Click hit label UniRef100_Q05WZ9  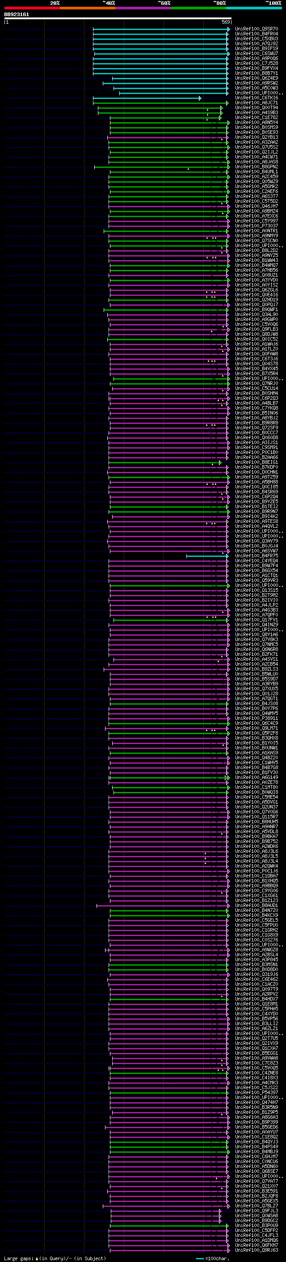[x=257, y=182]
